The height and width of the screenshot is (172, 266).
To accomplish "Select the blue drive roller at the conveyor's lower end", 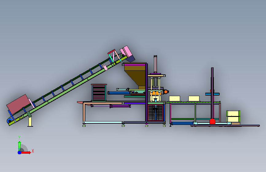I will coord(9,121).
